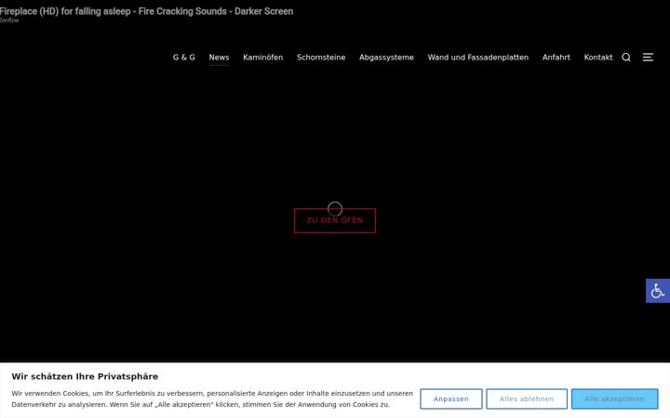
Task: Open the Abgassysteme menu item
Action: (386, 58)
